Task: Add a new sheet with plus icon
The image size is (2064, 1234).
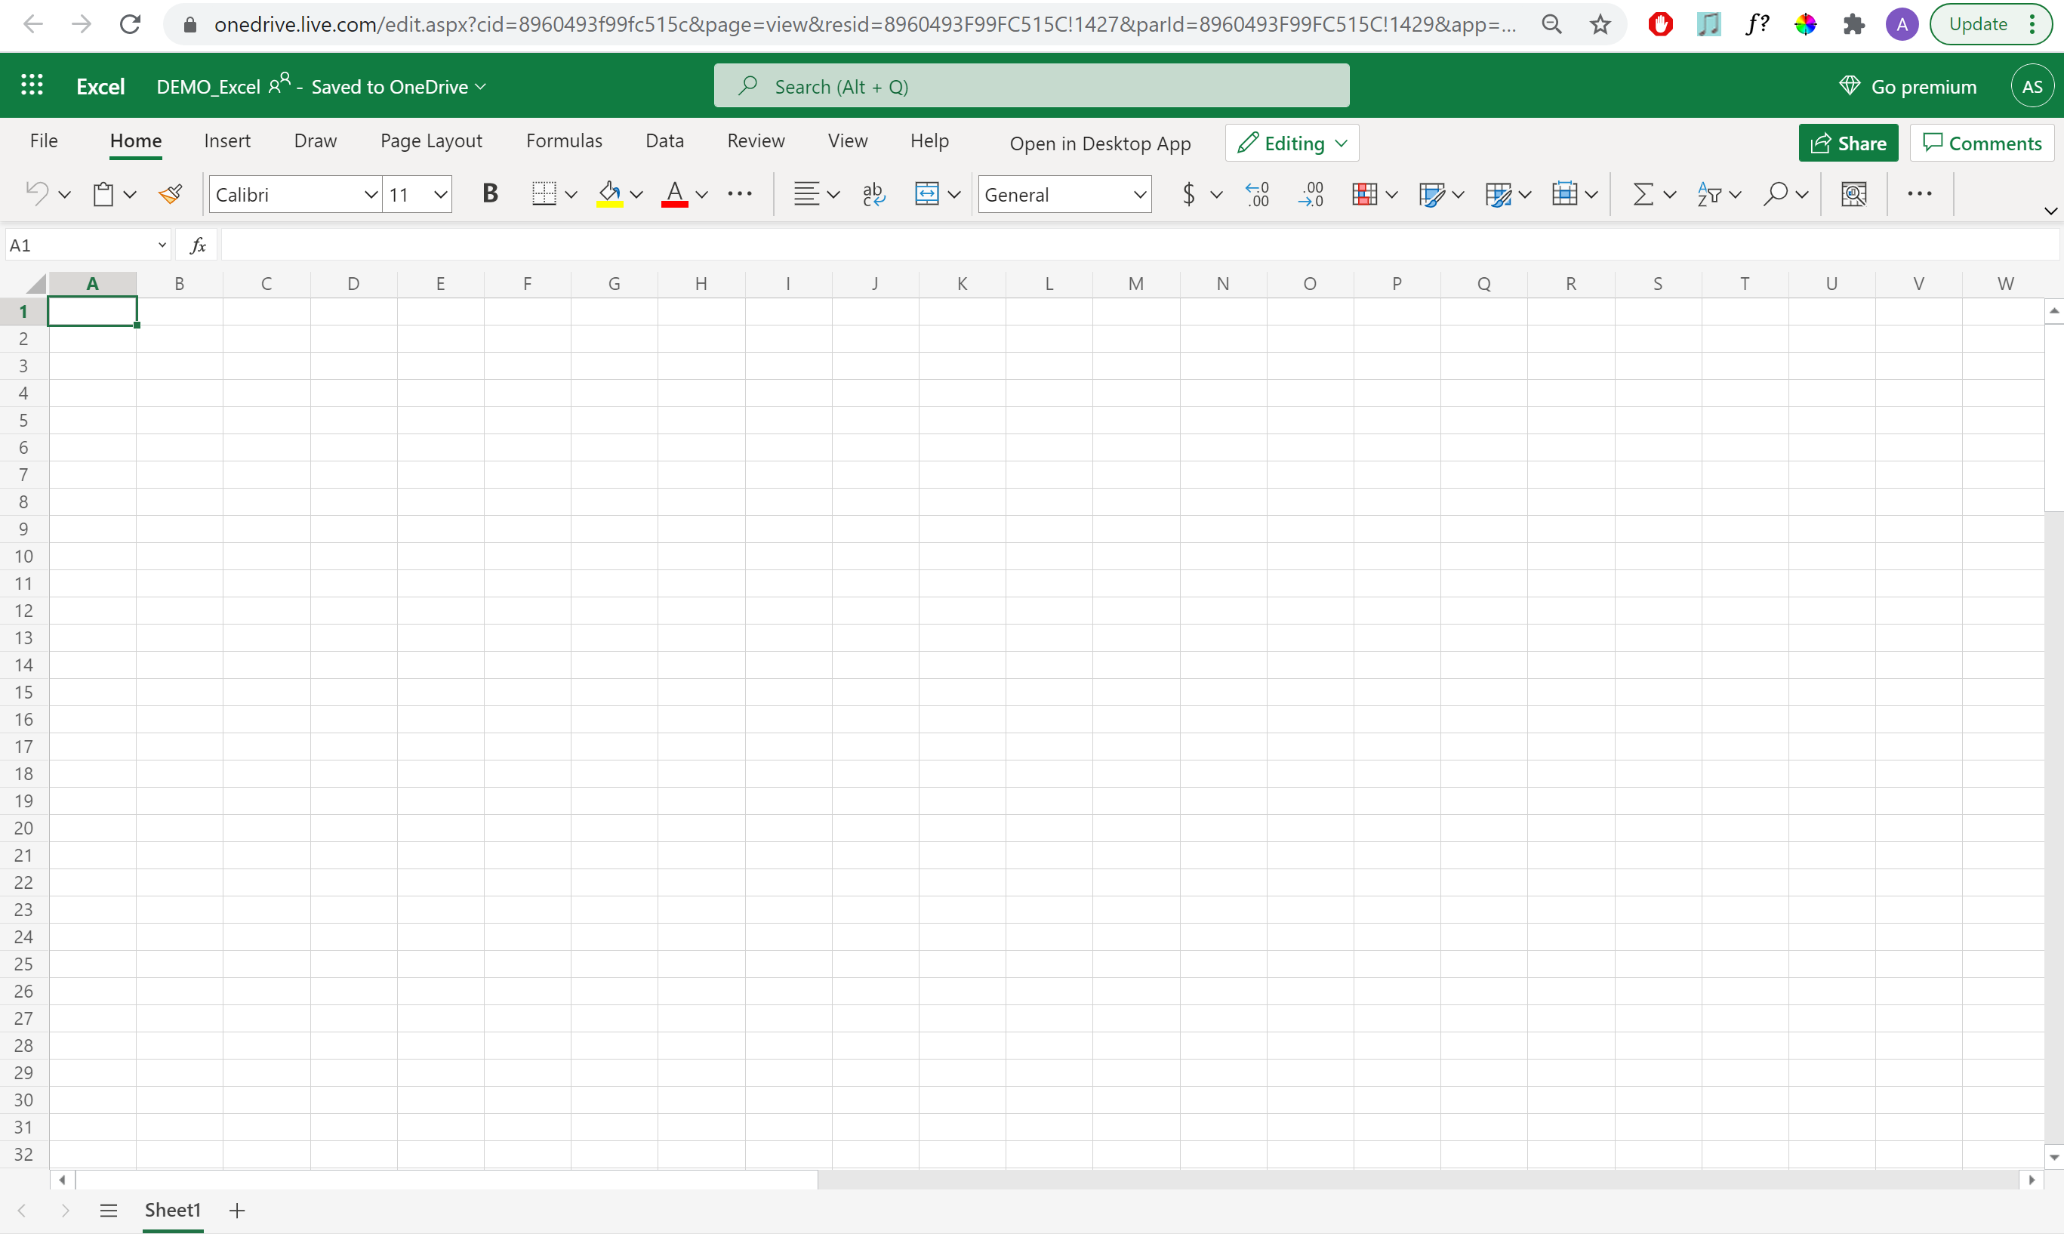Action: point(237,1210)
